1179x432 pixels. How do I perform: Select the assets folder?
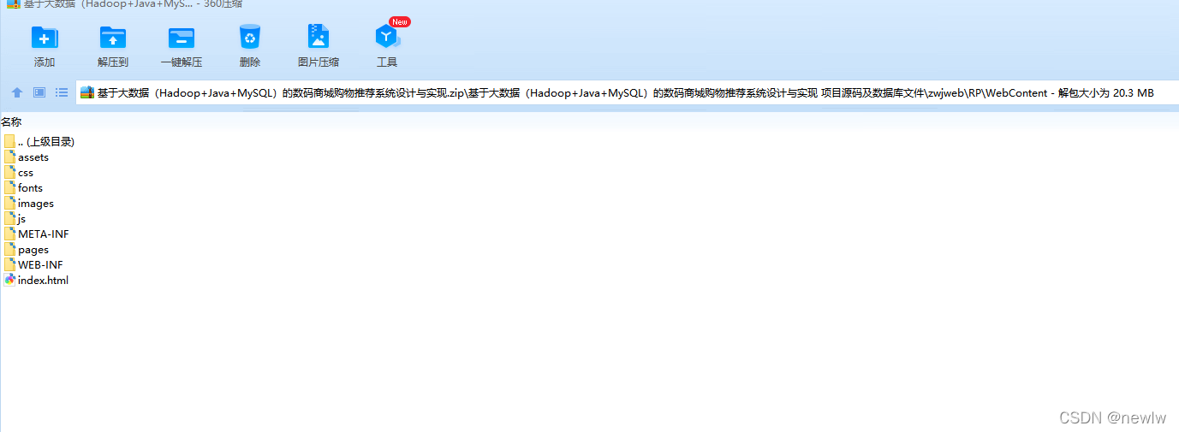coord(27,157)
